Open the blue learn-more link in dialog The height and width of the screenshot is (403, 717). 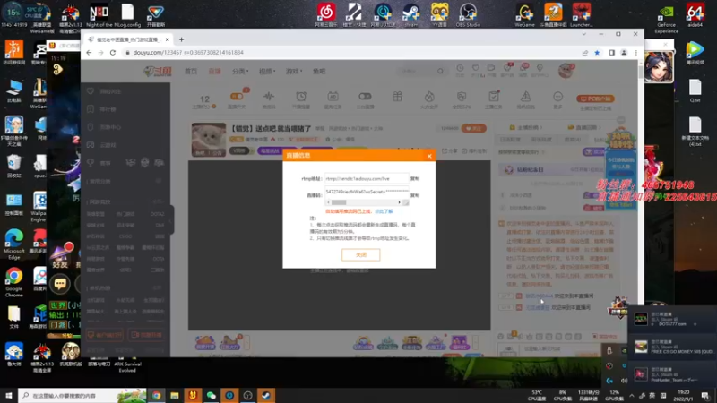pos(384,211)
